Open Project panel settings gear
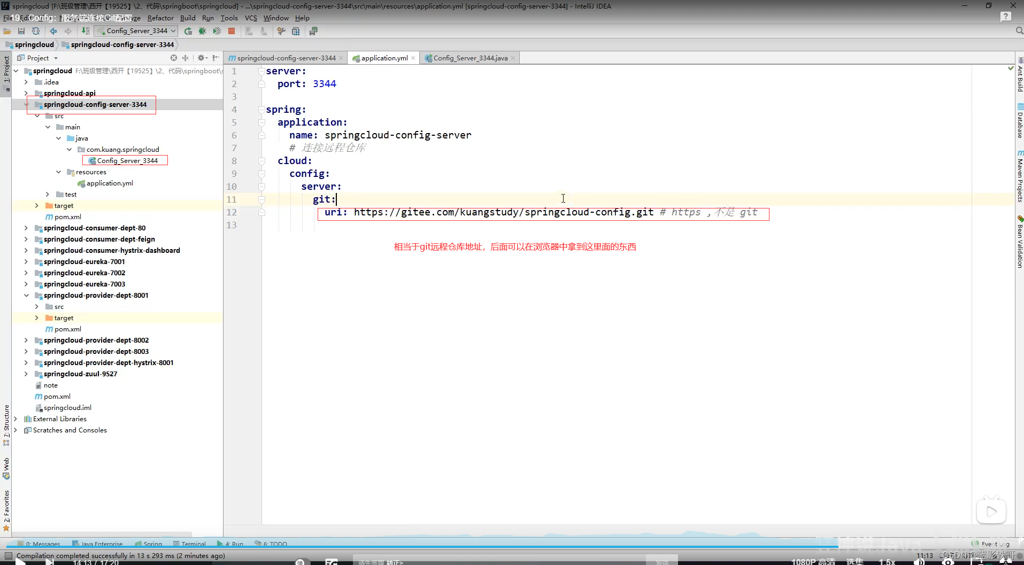Viewport: 1024px width, 565px height. tap(202, 58)
